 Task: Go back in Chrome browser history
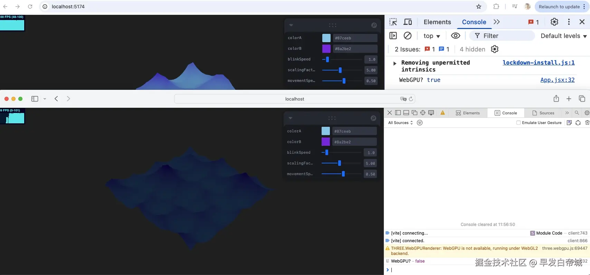[x=6, y=7]
